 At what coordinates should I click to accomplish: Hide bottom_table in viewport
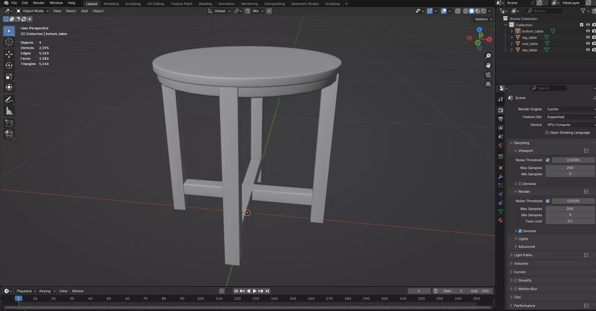[x=588, y=31]
